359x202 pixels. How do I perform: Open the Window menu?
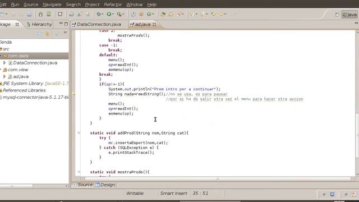coord(135,4)
